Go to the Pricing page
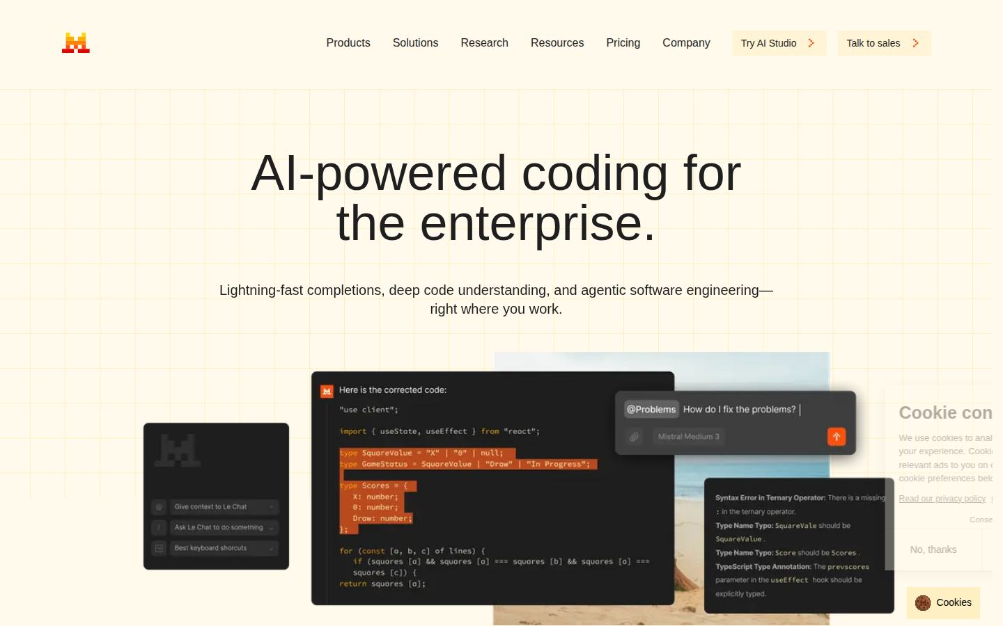Image resolution: width=1003 pixels, height=626 pixels. pyautogui.click(x=623, y=43)
